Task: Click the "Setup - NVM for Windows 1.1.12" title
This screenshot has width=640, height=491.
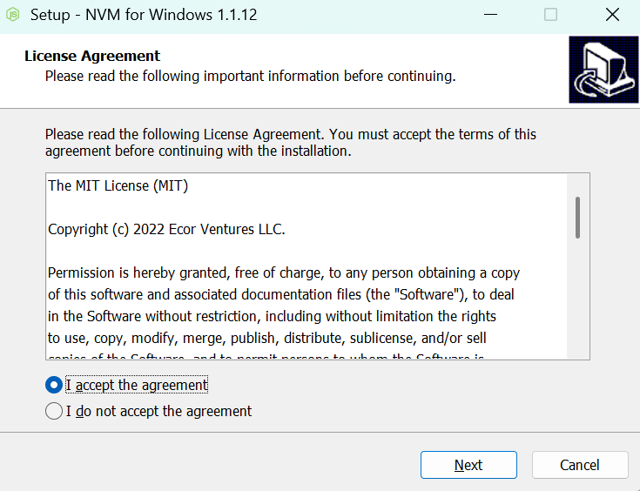Action: click(x=144, y=15)
